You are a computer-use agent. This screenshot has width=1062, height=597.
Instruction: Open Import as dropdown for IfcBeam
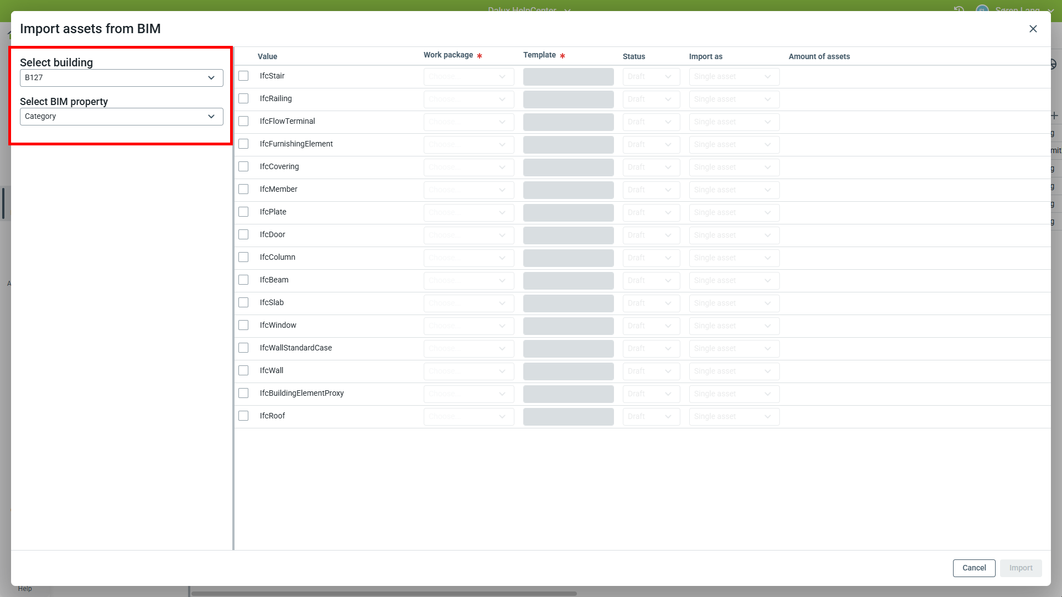(x=734, y=281)
